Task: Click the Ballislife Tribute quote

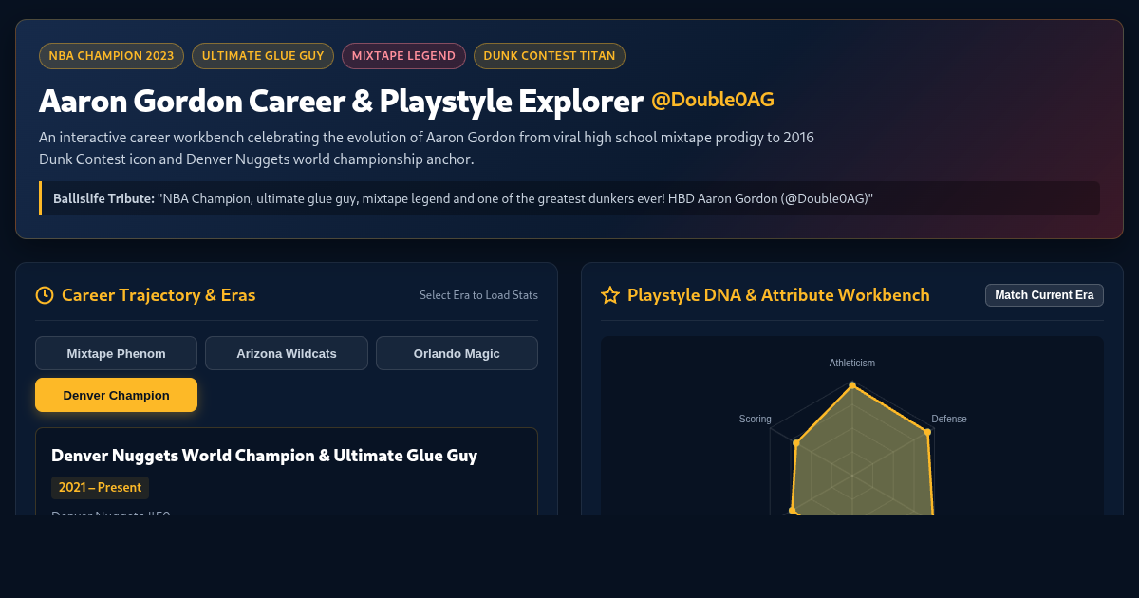Action: (569, 198)
